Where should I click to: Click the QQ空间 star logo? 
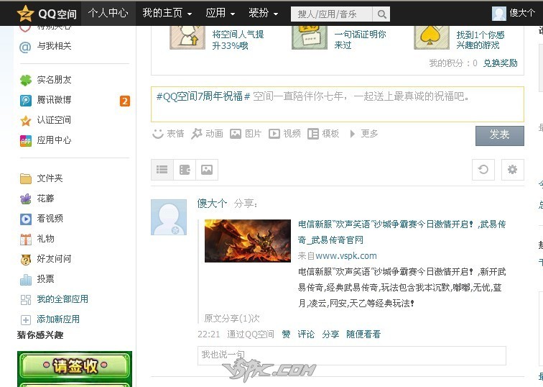(x=26, y=14)
